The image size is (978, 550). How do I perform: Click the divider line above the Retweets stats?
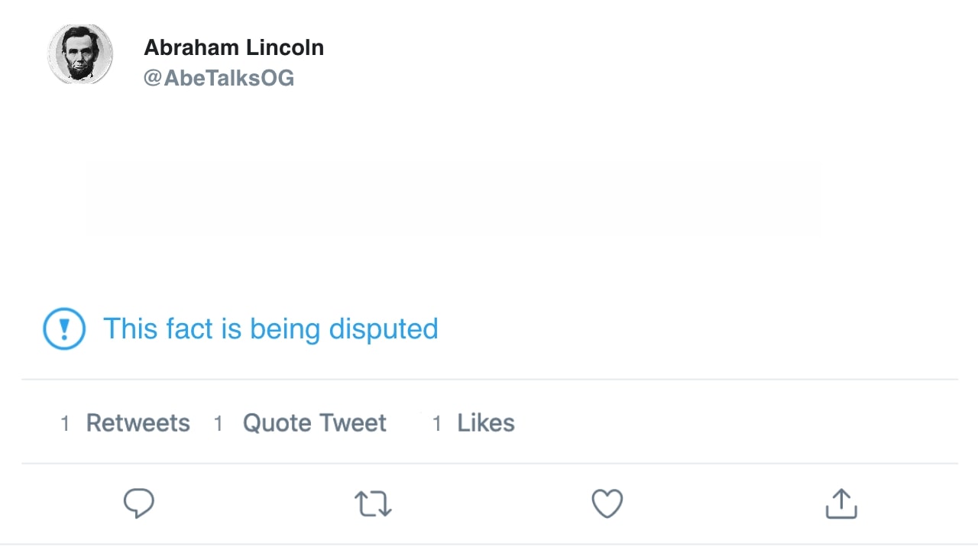click(x=489, y=379)
